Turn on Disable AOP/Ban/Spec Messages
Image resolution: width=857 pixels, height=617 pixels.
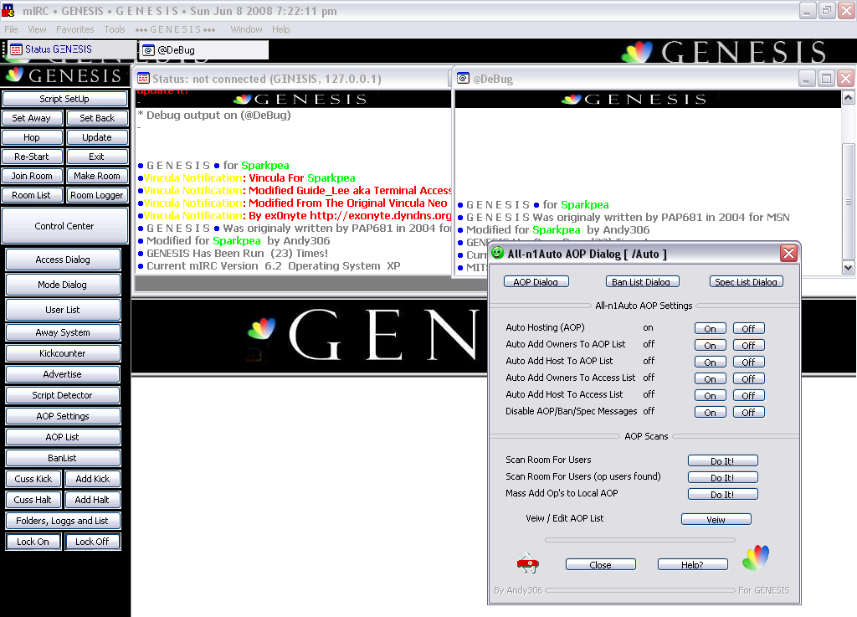coord(710,412)
